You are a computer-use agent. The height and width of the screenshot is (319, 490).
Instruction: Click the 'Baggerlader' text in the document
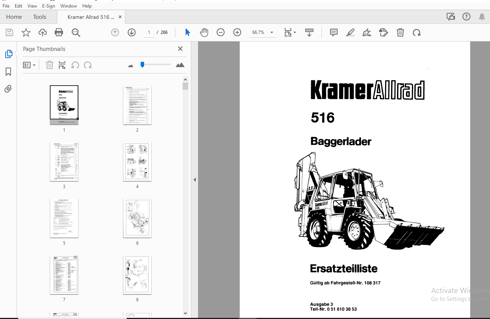[x=341, y=141]
